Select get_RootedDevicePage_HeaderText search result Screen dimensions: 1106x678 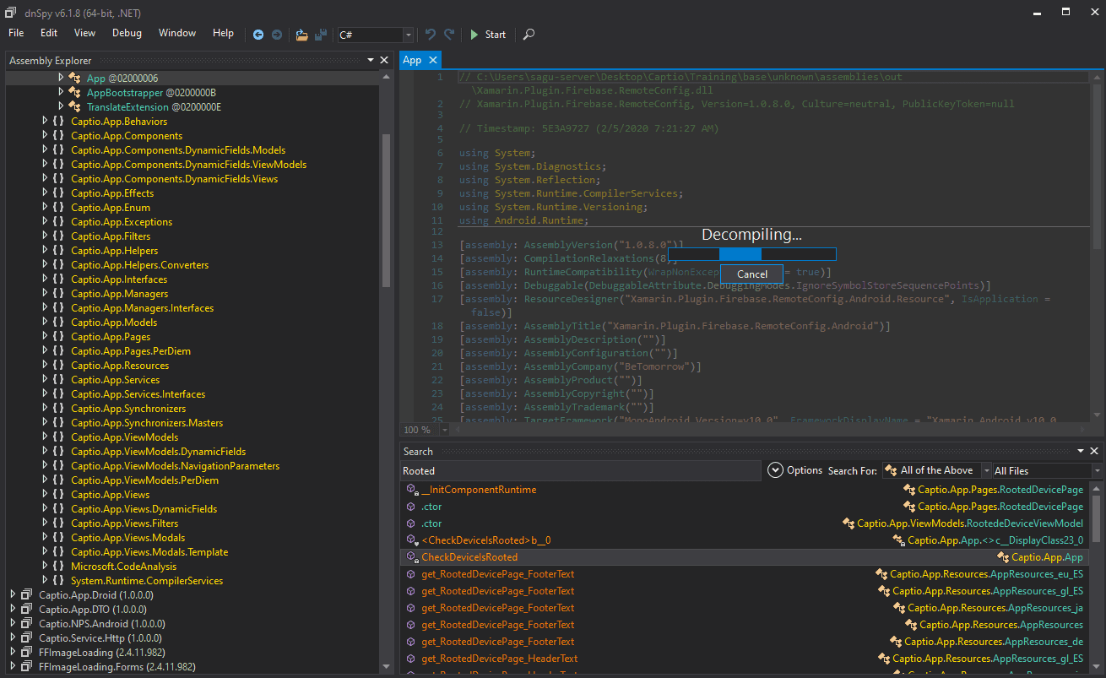point(499,659)
